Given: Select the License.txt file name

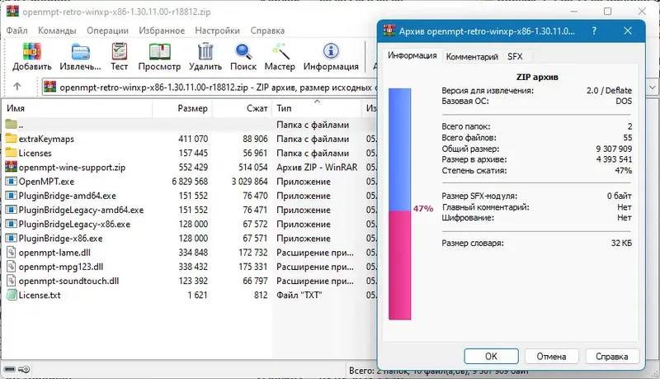Looking at the screenshot, I should pyautogui.click(x=40, y=296).
